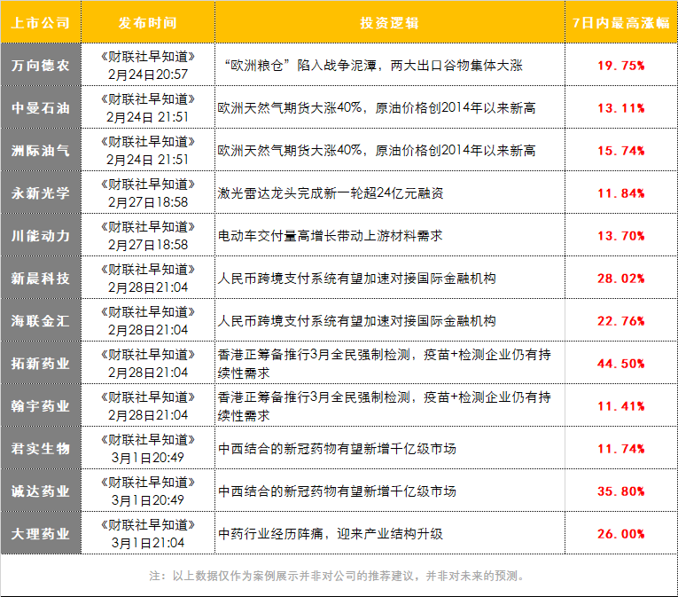Click investment logic in 君实生物 row
The height and width of the screenshot is (597, 678).
(337, 449)
